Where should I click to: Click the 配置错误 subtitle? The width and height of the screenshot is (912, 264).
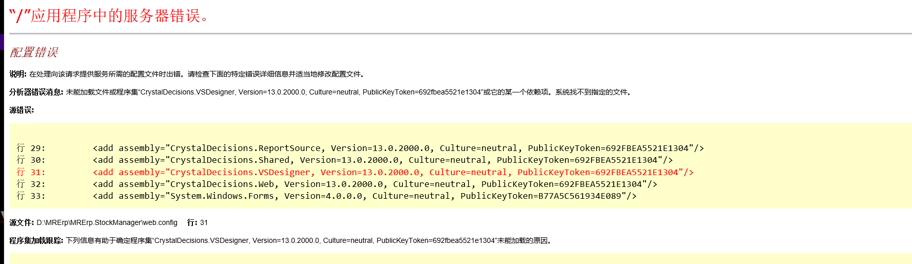click(x=34, y=52)
